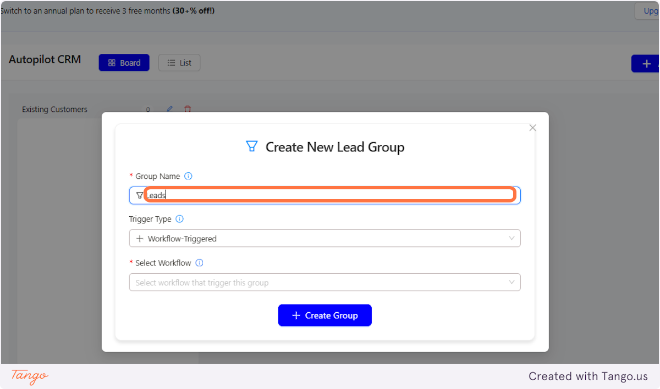This screenshot has width=660, height=389.
Task: Edit the Existing Customers group name
Action: [x=169, y=109]
